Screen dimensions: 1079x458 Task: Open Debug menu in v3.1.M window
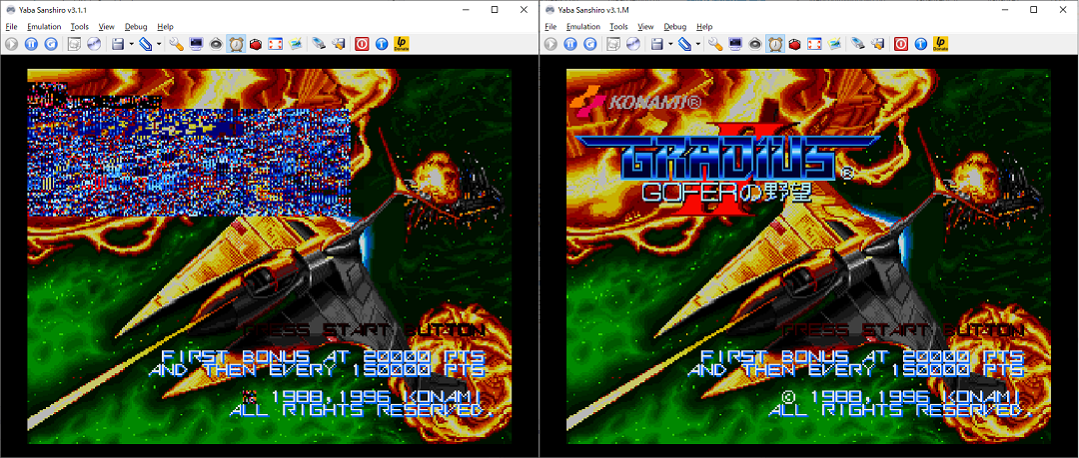pos(675,27)
